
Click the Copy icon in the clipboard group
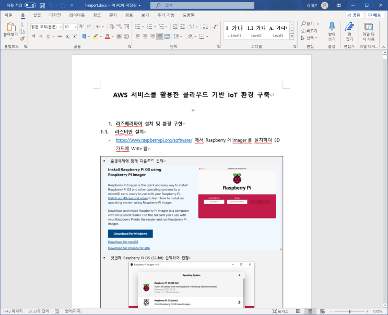click(x=22, y=31)
